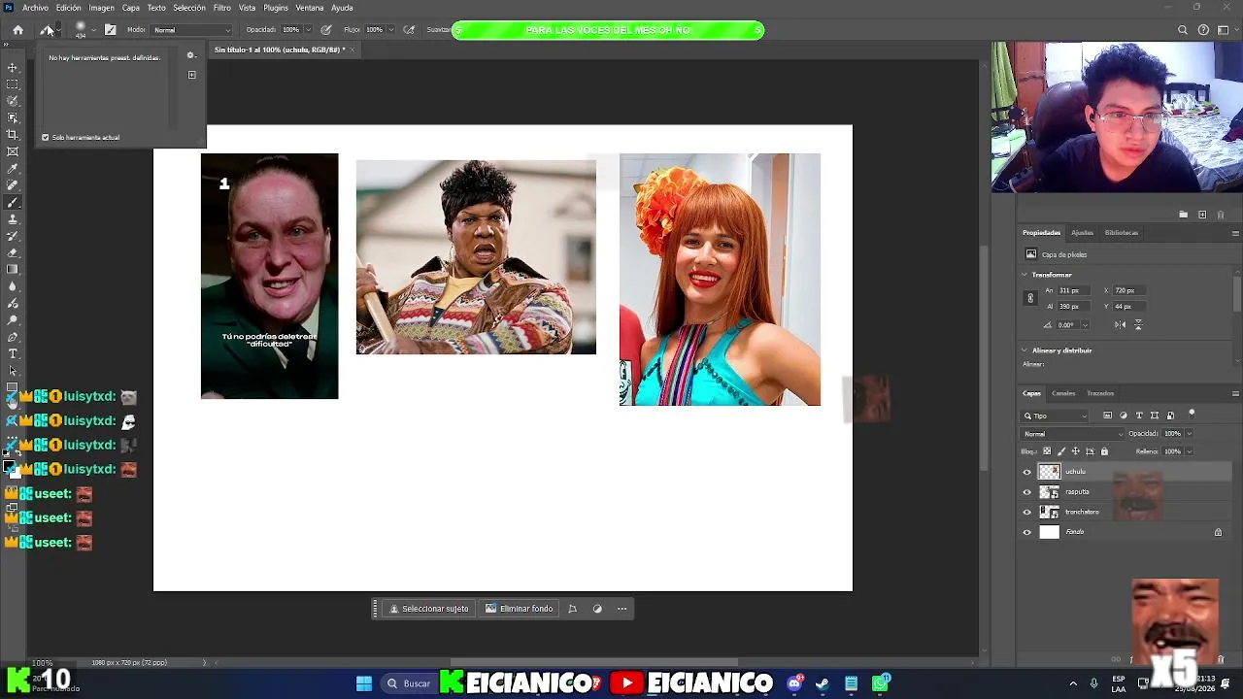Hide the Fondo layer
Viewport: 1243px width, 699px height.
click(x=1027, y=532)
